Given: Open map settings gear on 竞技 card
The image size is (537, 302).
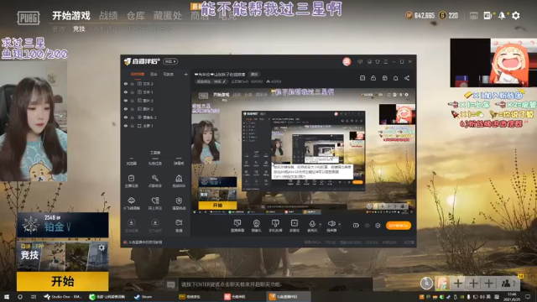Looking at the screenshot, I should [102, 248].
